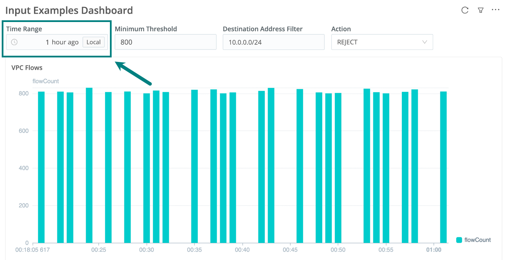Click the VPC Flows panel title

pos(27,68)
